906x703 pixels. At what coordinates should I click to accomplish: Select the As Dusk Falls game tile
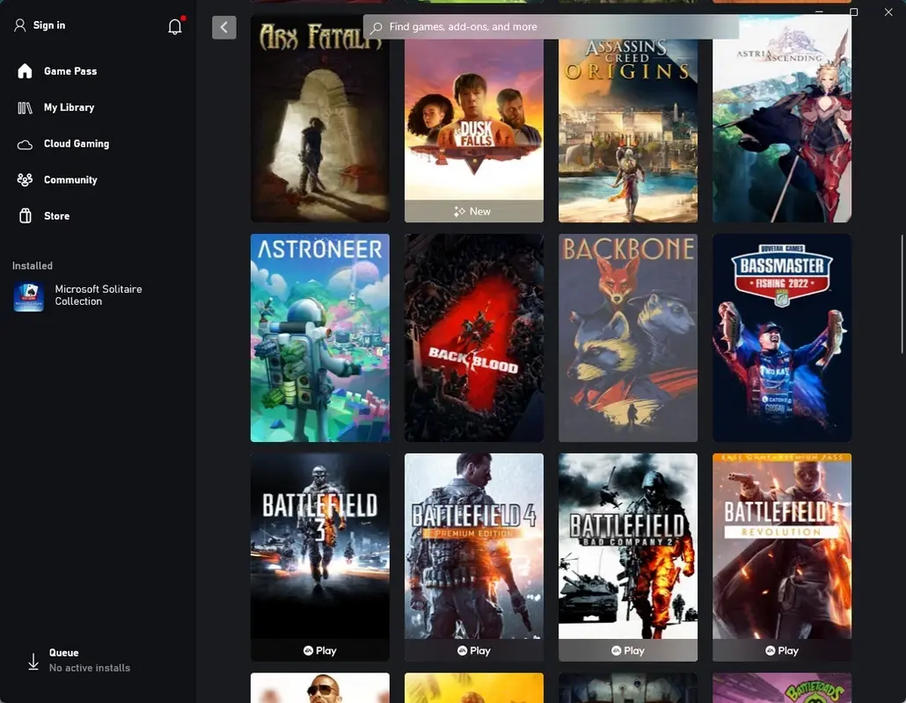coord(473,123)
